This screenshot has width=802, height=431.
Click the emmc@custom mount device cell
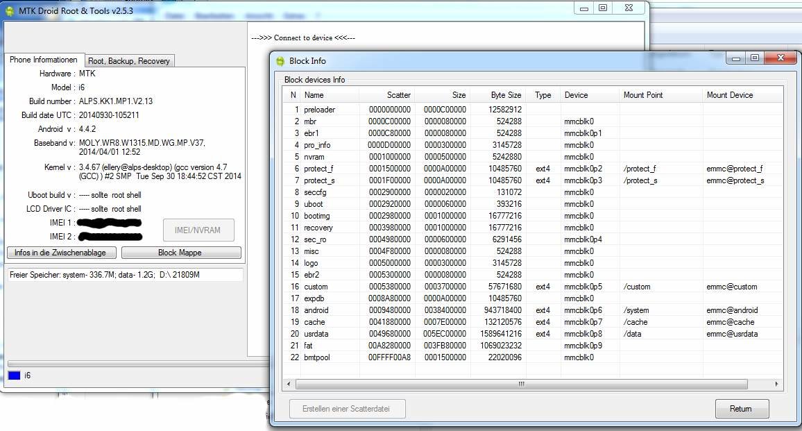pos(732,287)
